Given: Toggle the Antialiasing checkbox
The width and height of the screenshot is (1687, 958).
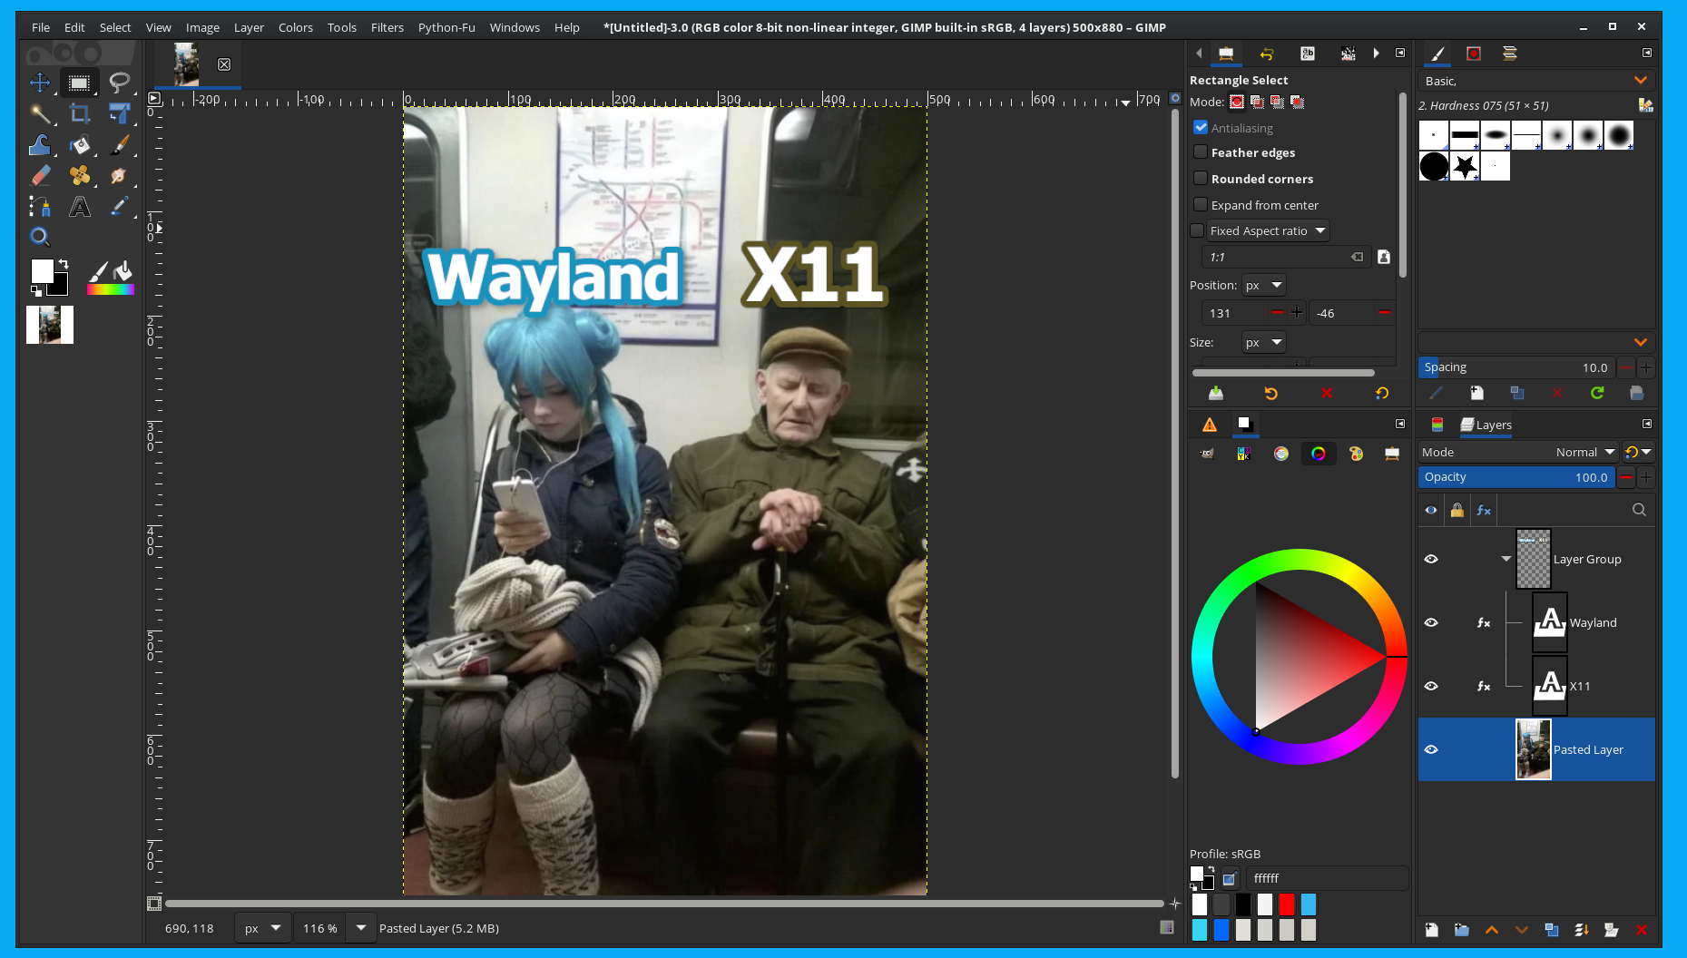Looking at the screenshot, I should [1201, 128].
